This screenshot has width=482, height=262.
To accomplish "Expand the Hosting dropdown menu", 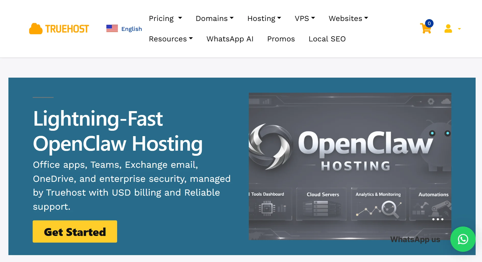I will [x=264, y=18].
